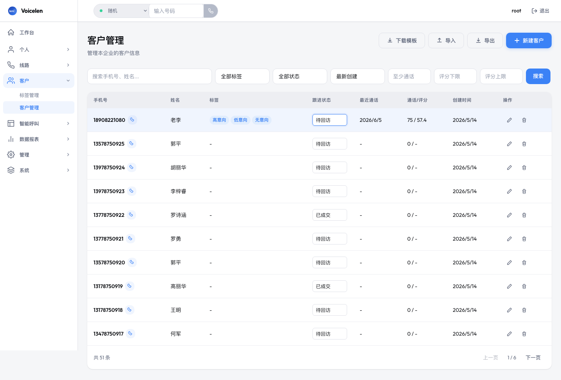The height and width of the screenshot is (380, 561).
Task: Open 罗诗涵's 已成交 status dropdown
Action: pyautogui.click(x=330, y=215)
